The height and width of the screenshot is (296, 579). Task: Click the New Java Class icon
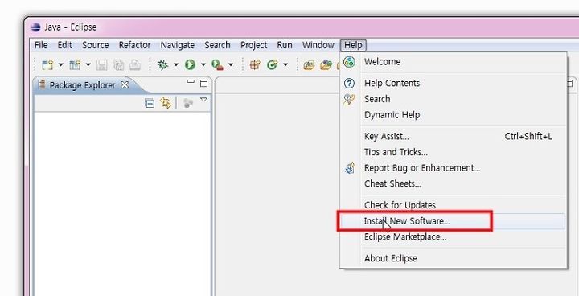click(x=272, y=65)
